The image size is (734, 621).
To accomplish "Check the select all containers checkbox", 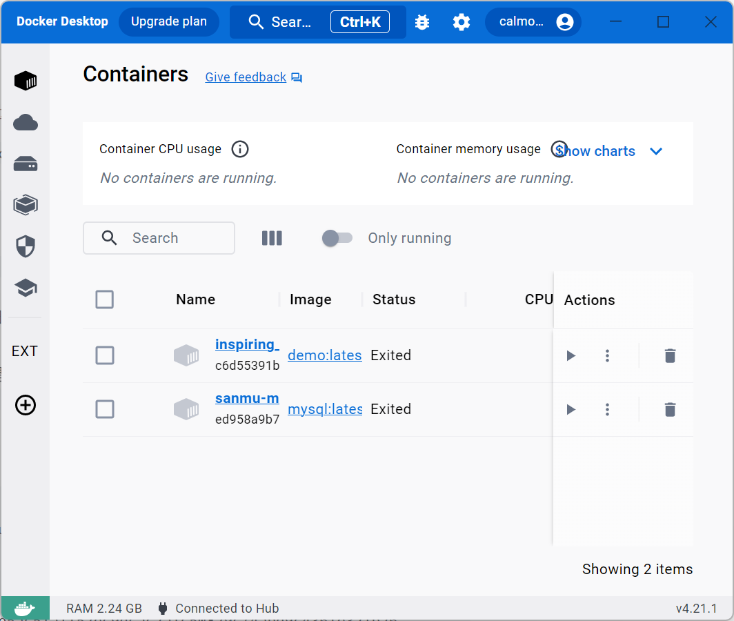I will (105, 299).
